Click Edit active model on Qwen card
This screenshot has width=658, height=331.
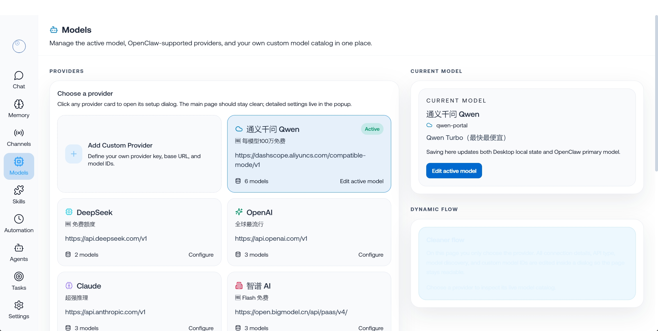361,181
